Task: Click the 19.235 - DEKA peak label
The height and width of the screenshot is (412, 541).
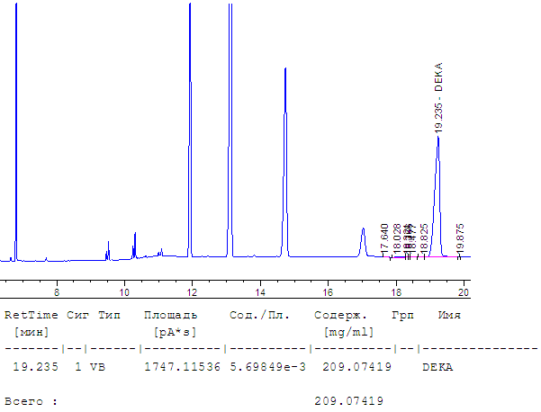Action: tap(438, 98)
